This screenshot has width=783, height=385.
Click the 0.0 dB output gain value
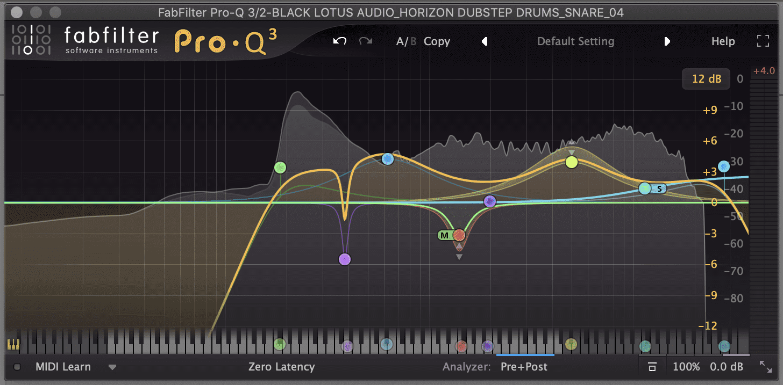coord(727,367)
